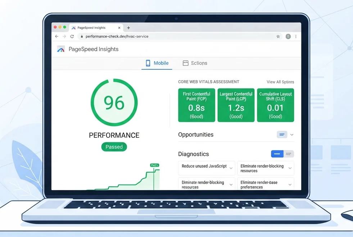Click the PageSpeed Insights header title
The height and width of the screenshot is (237, 353).
coord(94,49)
